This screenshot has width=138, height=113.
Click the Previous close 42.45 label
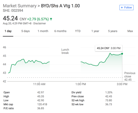click(x=130, y=76)
